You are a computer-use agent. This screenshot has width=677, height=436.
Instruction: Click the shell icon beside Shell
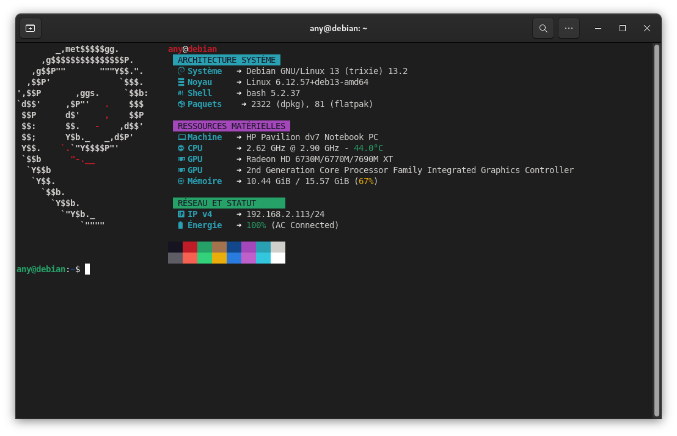coord(181,93)
